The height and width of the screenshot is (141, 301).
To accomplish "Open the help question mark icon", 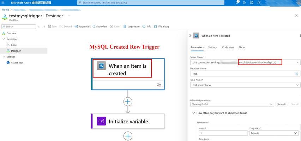I will point(252,3).
